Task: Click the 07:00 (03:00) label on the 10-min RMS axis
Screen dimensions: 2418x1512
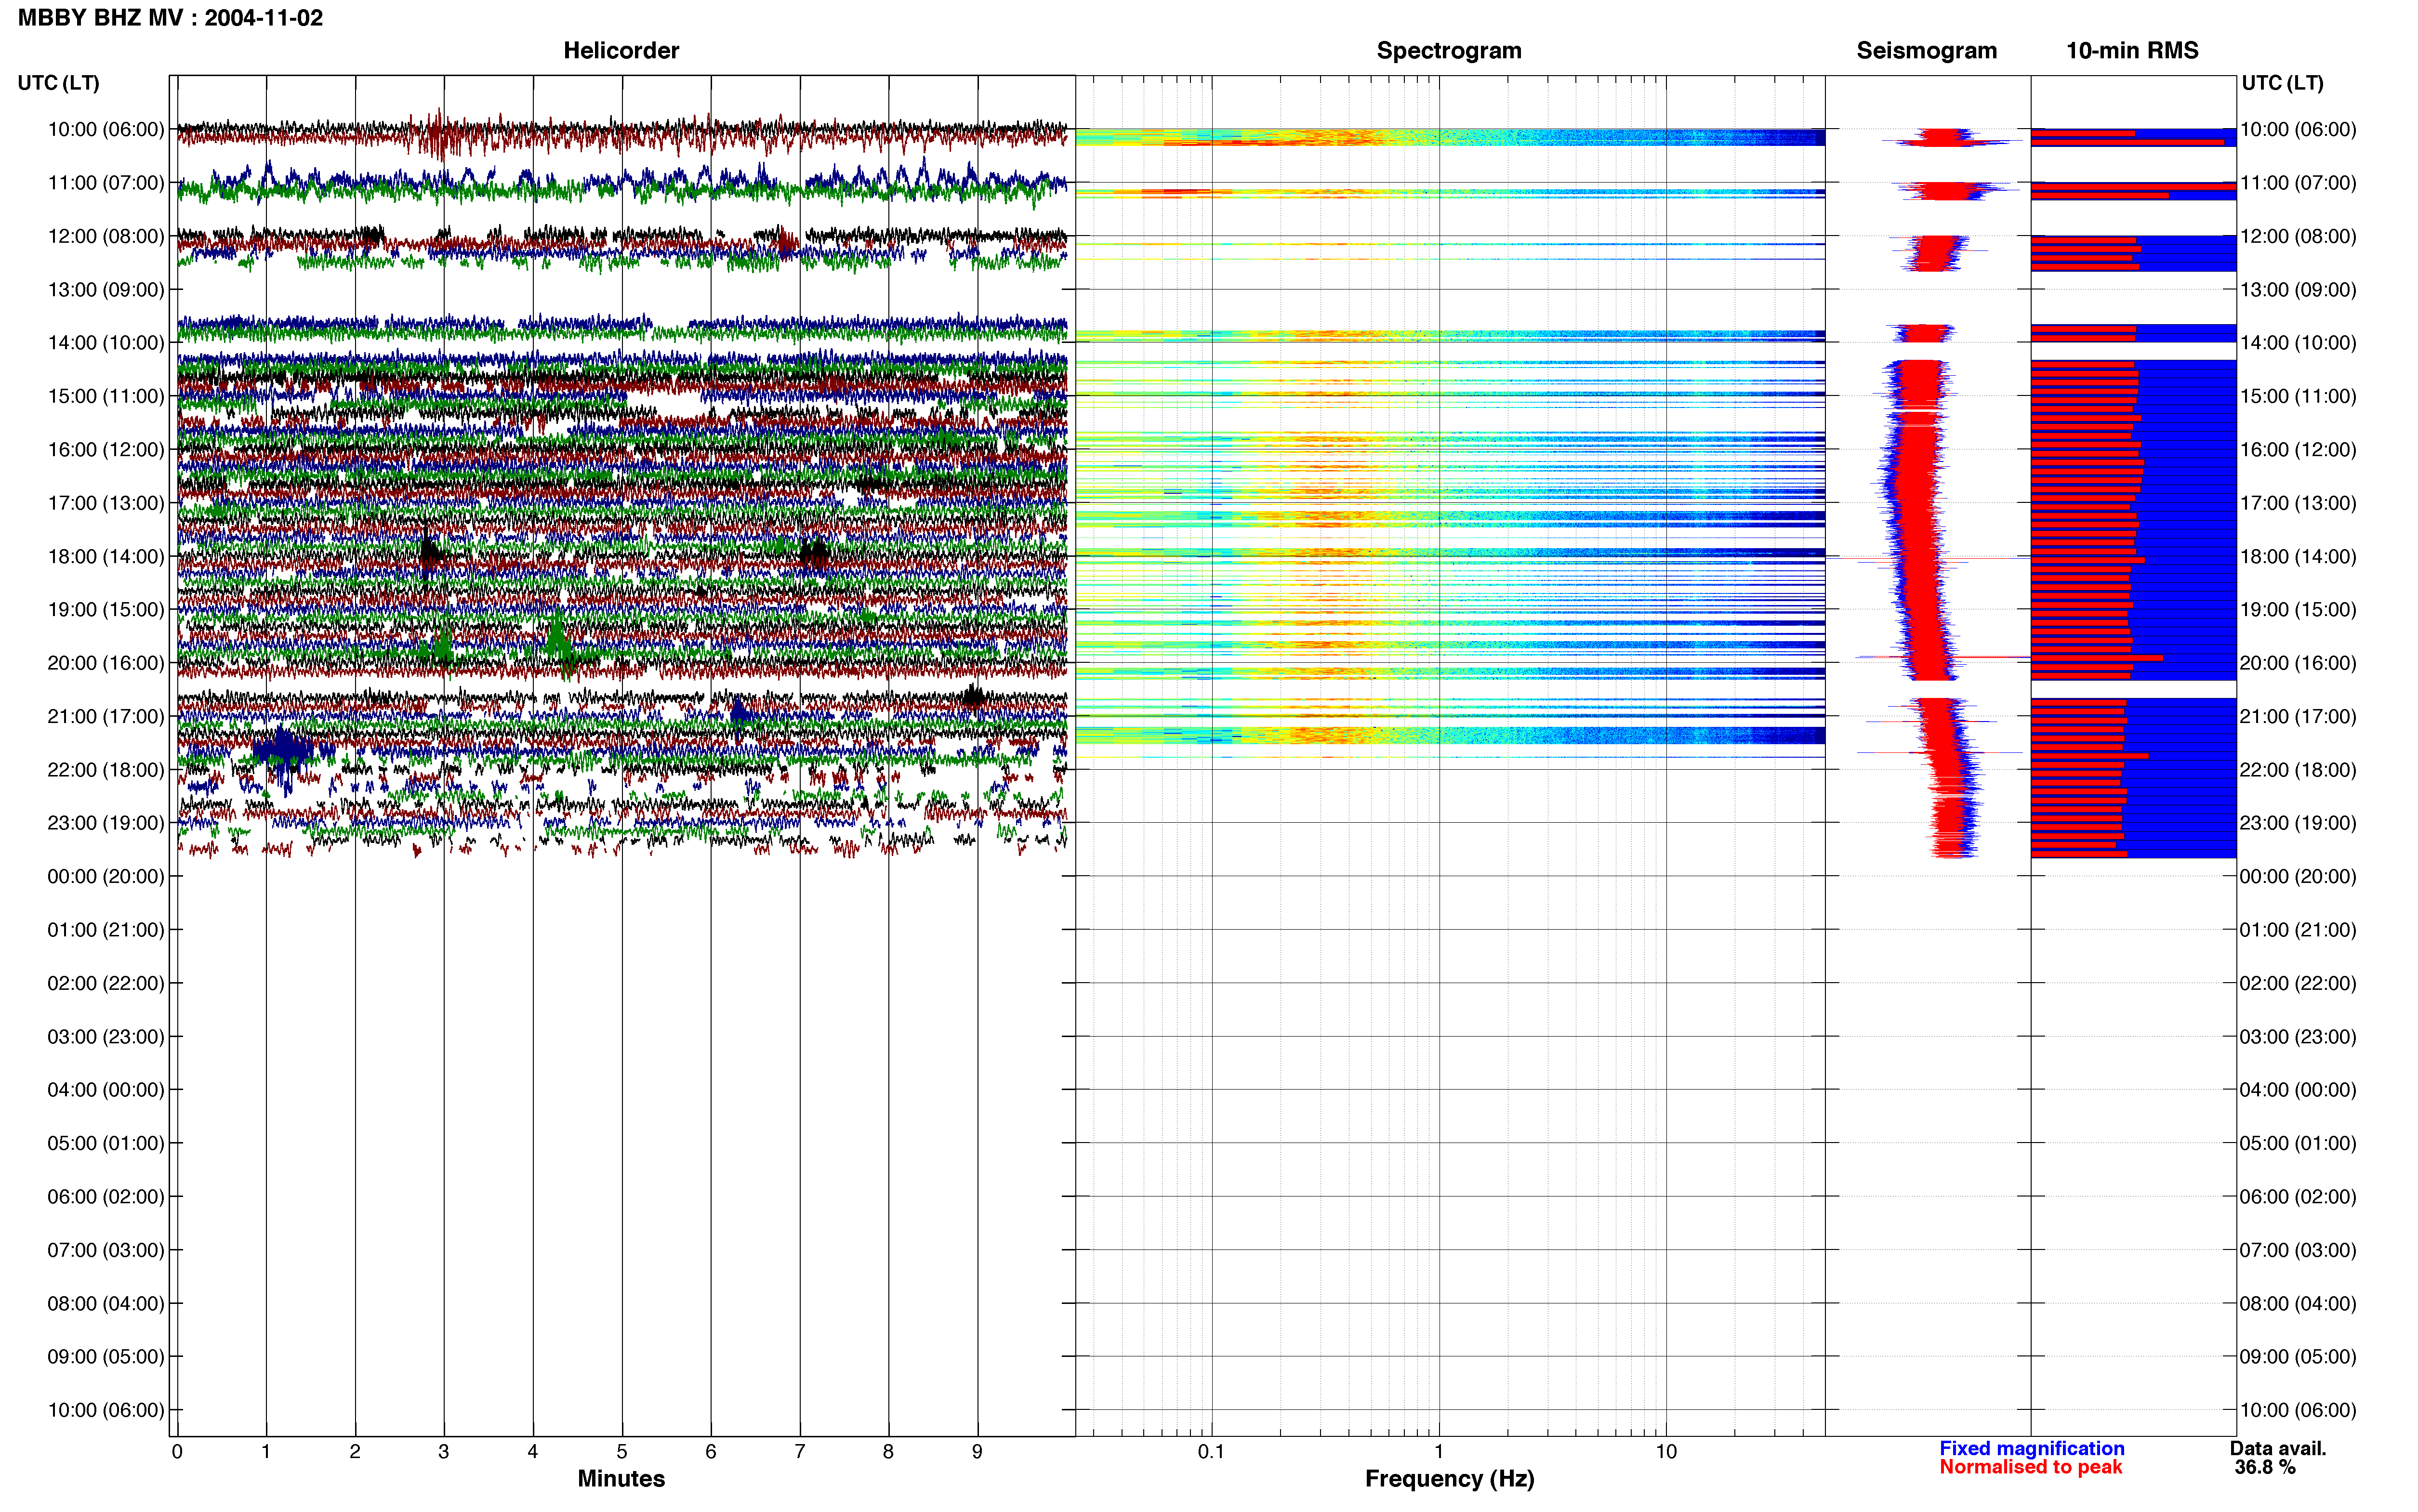Action: pyautogui.click(x=2298, y=1250)
